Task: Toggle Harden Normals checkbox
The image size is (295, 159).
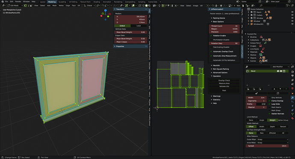Action: pos(270,114)
